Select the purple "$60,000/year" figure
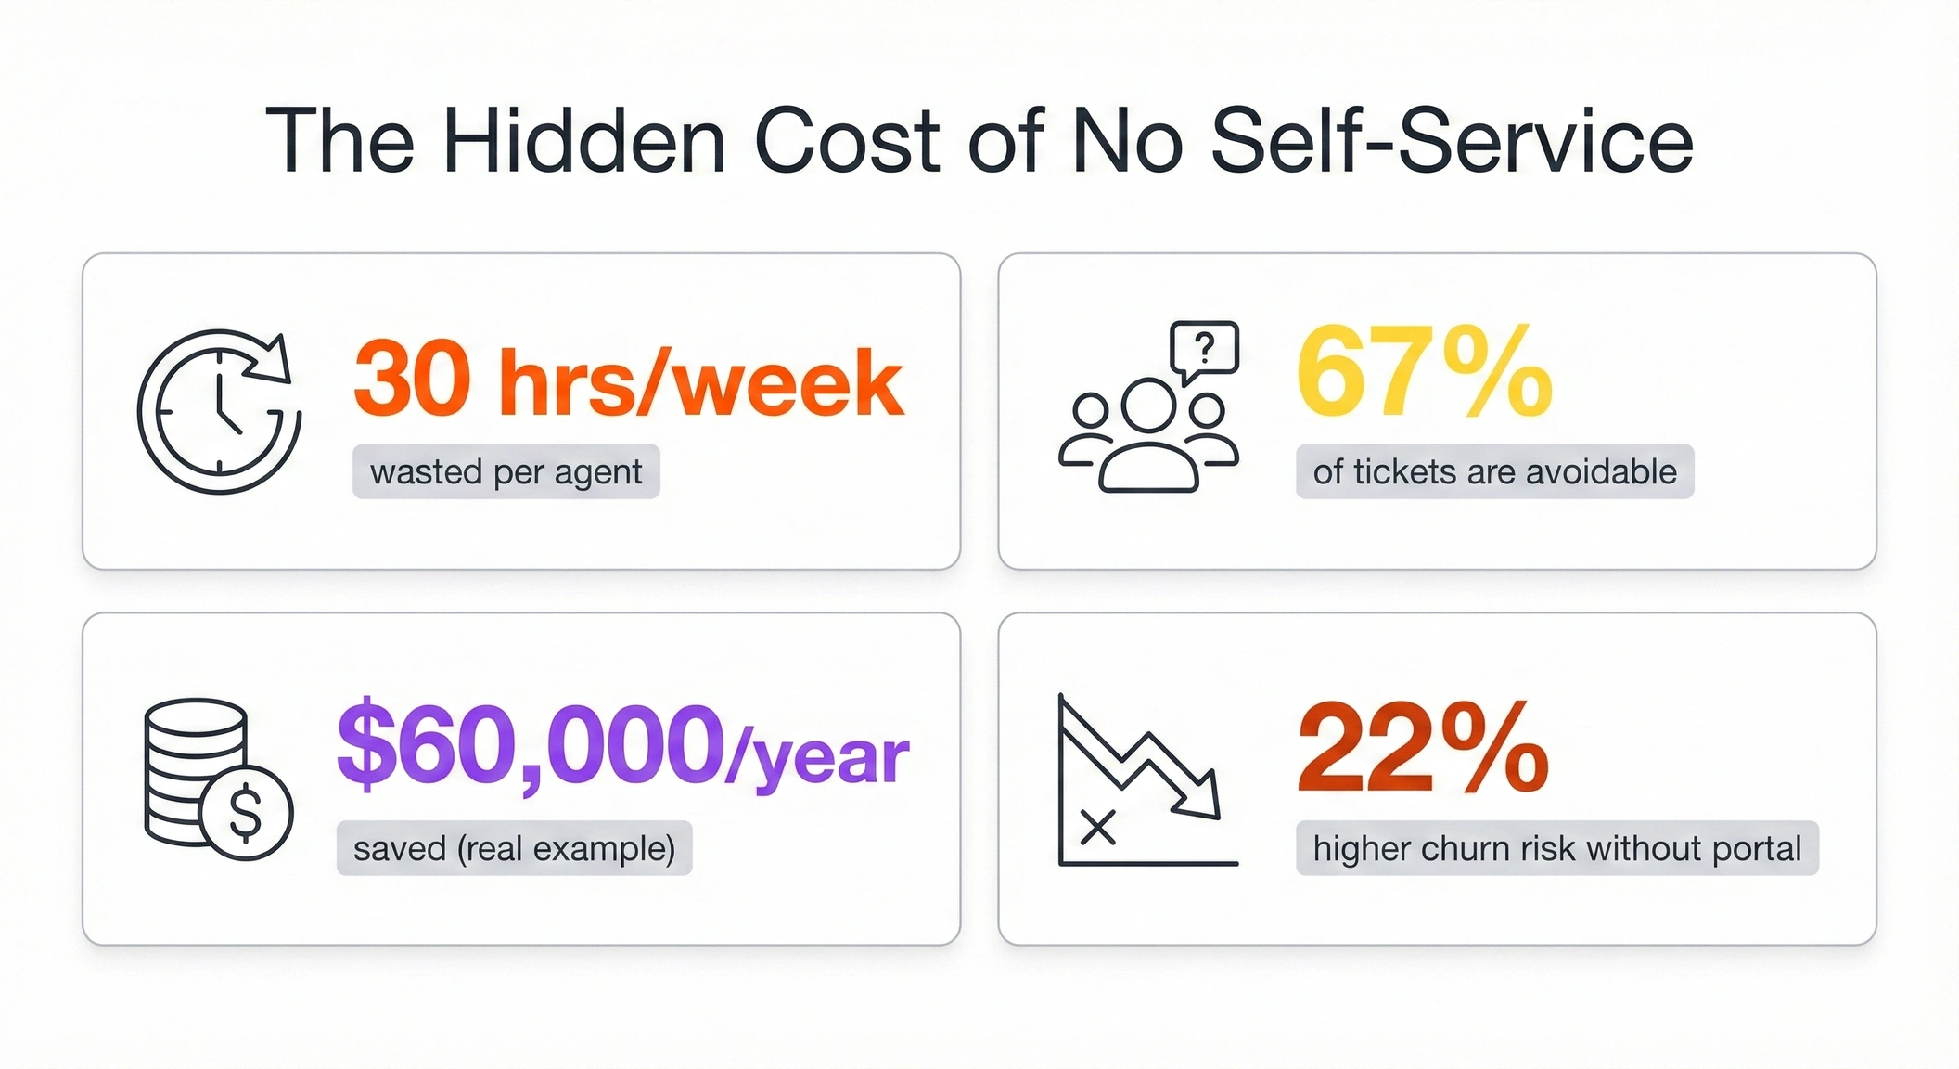 click(621, 747)
